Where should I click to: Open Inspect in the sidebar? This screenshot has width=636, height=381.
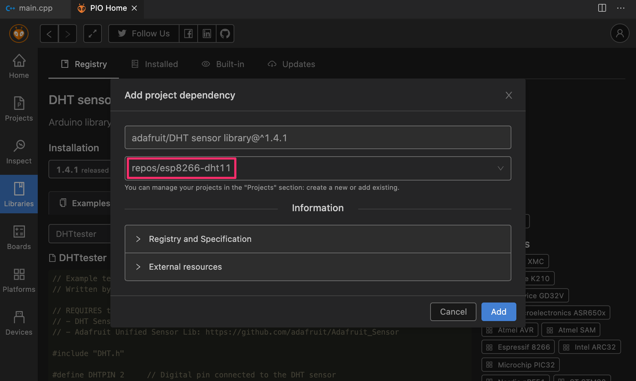click(19, 152)
